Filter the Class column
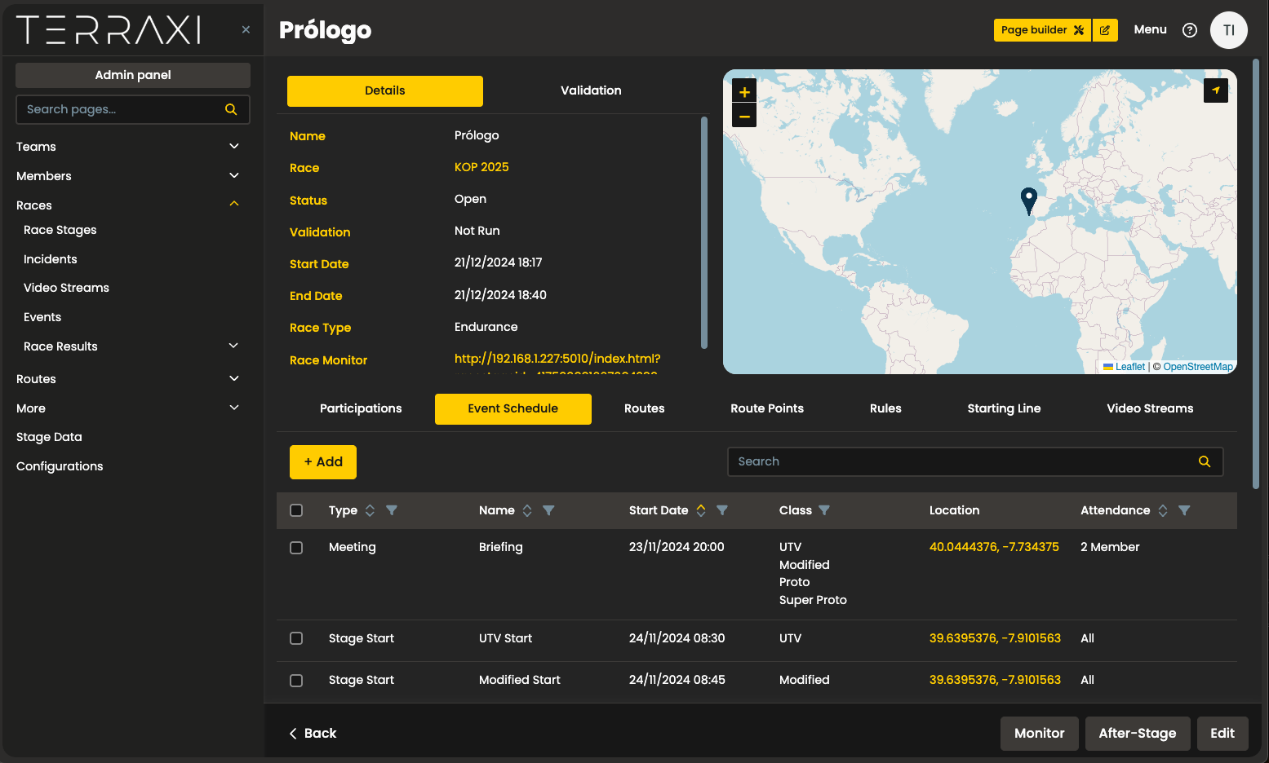This screenshot has height=763, width=1269. tap(824, 510)
